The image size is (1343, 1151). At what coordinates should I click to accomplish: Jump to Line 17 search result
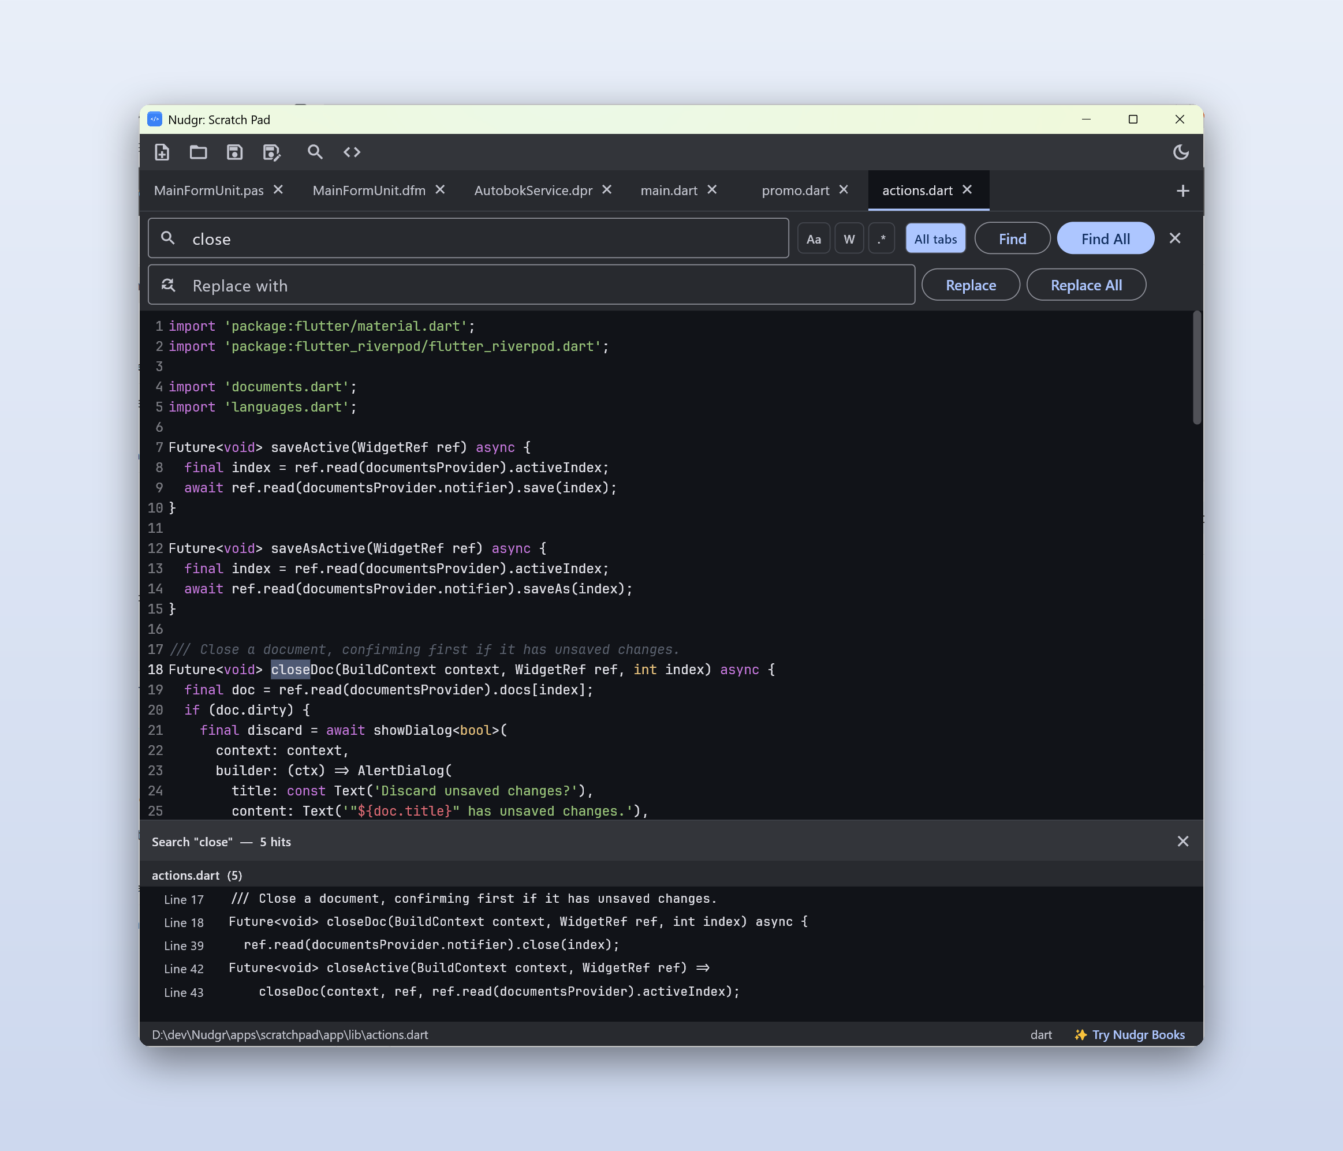671,899
